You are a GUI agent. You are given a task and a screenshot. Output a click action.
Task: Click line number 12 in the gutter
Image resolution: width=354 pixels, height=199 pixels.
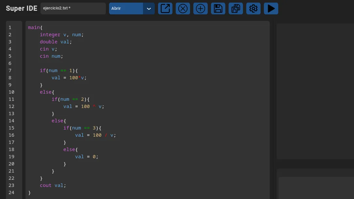pos(11,106)
